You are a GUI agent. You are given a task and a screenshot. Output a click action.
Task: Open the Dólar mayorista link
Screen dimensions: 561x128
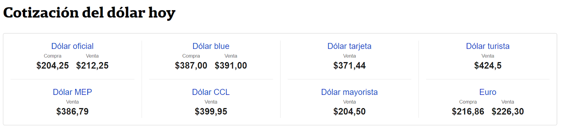click(349, 92)
